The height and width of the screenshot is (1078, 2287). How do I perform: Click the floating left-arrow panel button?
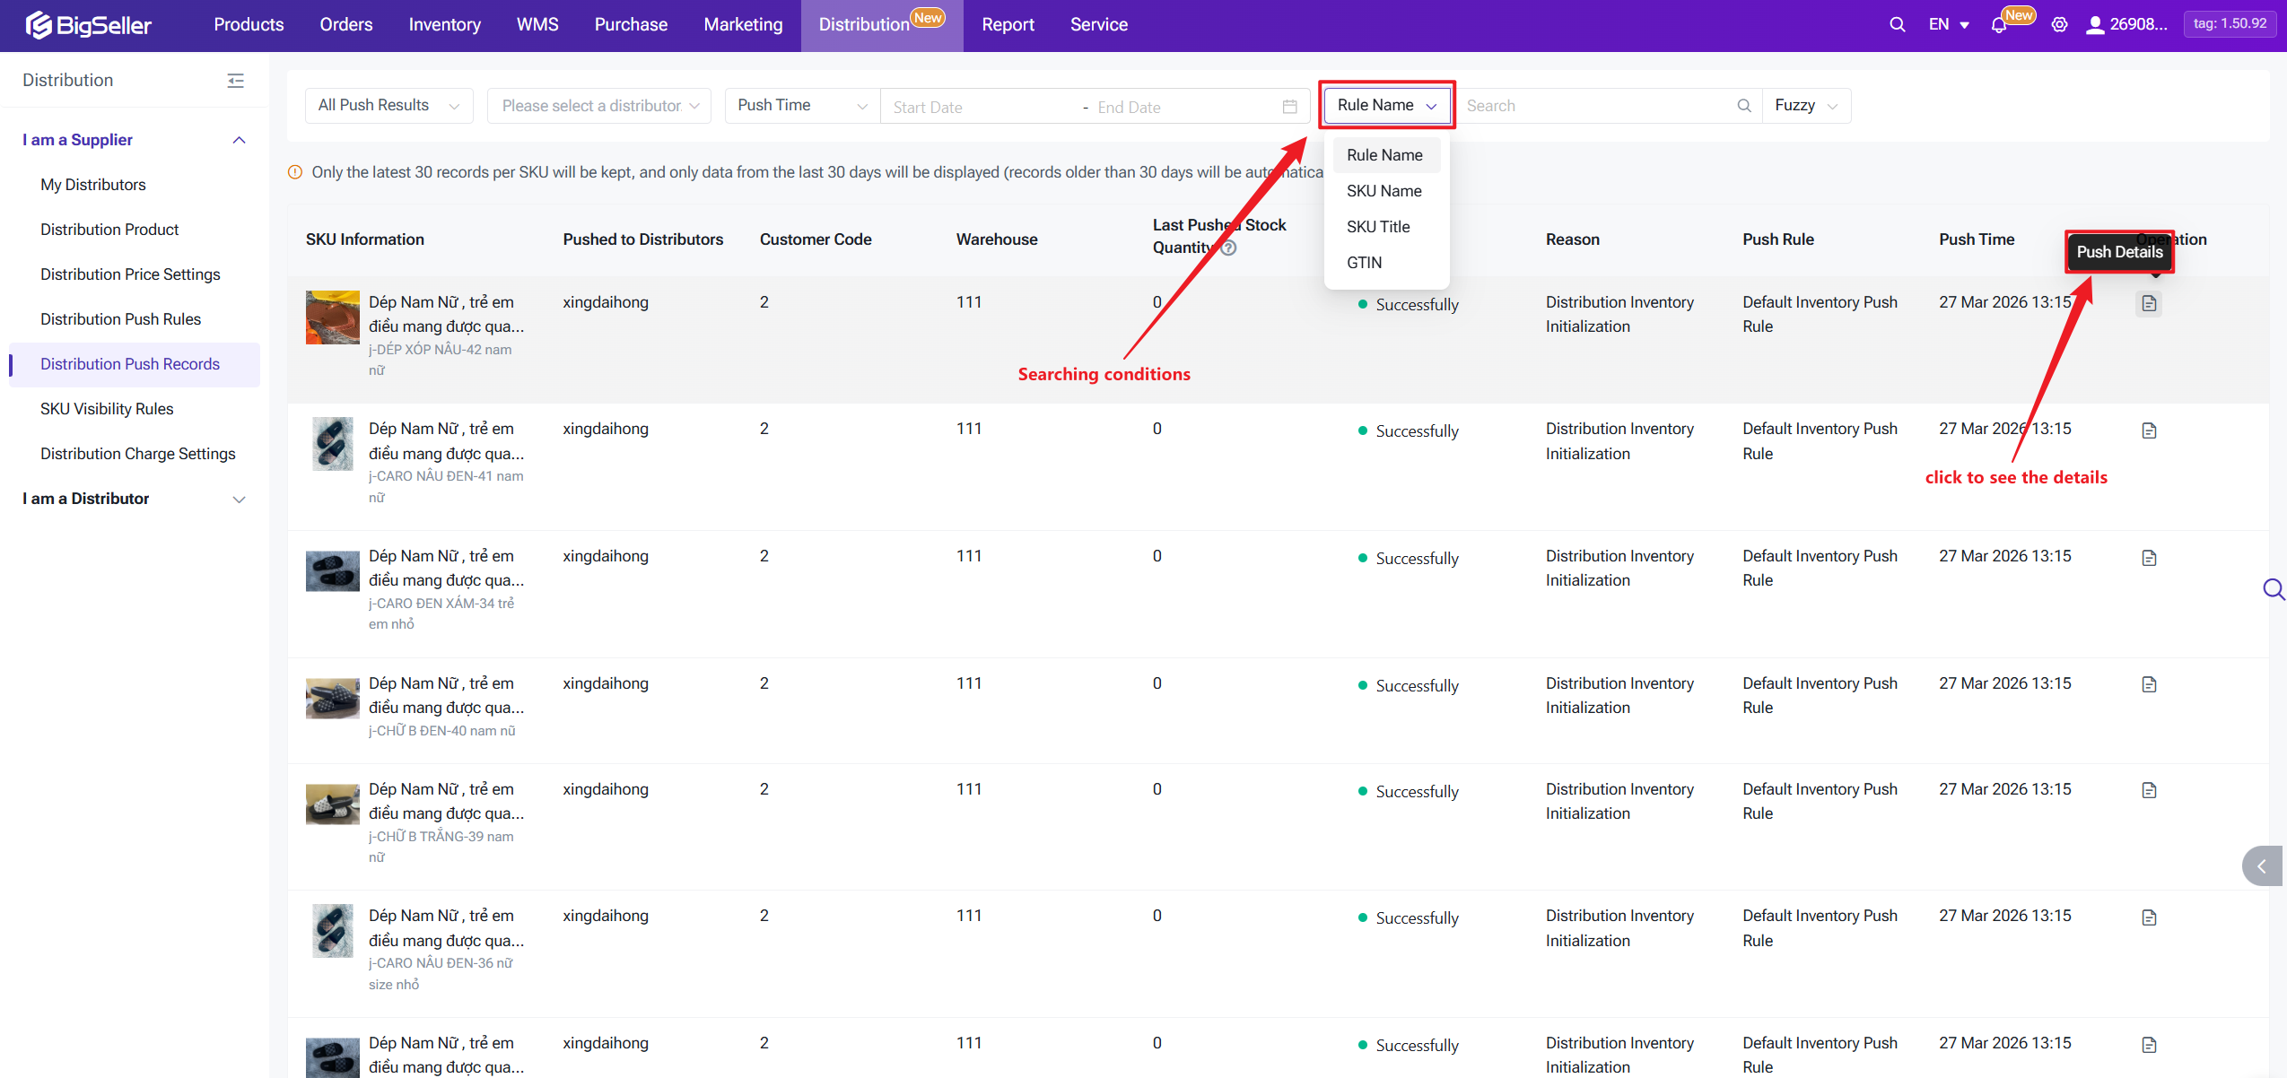[2261, 866]
